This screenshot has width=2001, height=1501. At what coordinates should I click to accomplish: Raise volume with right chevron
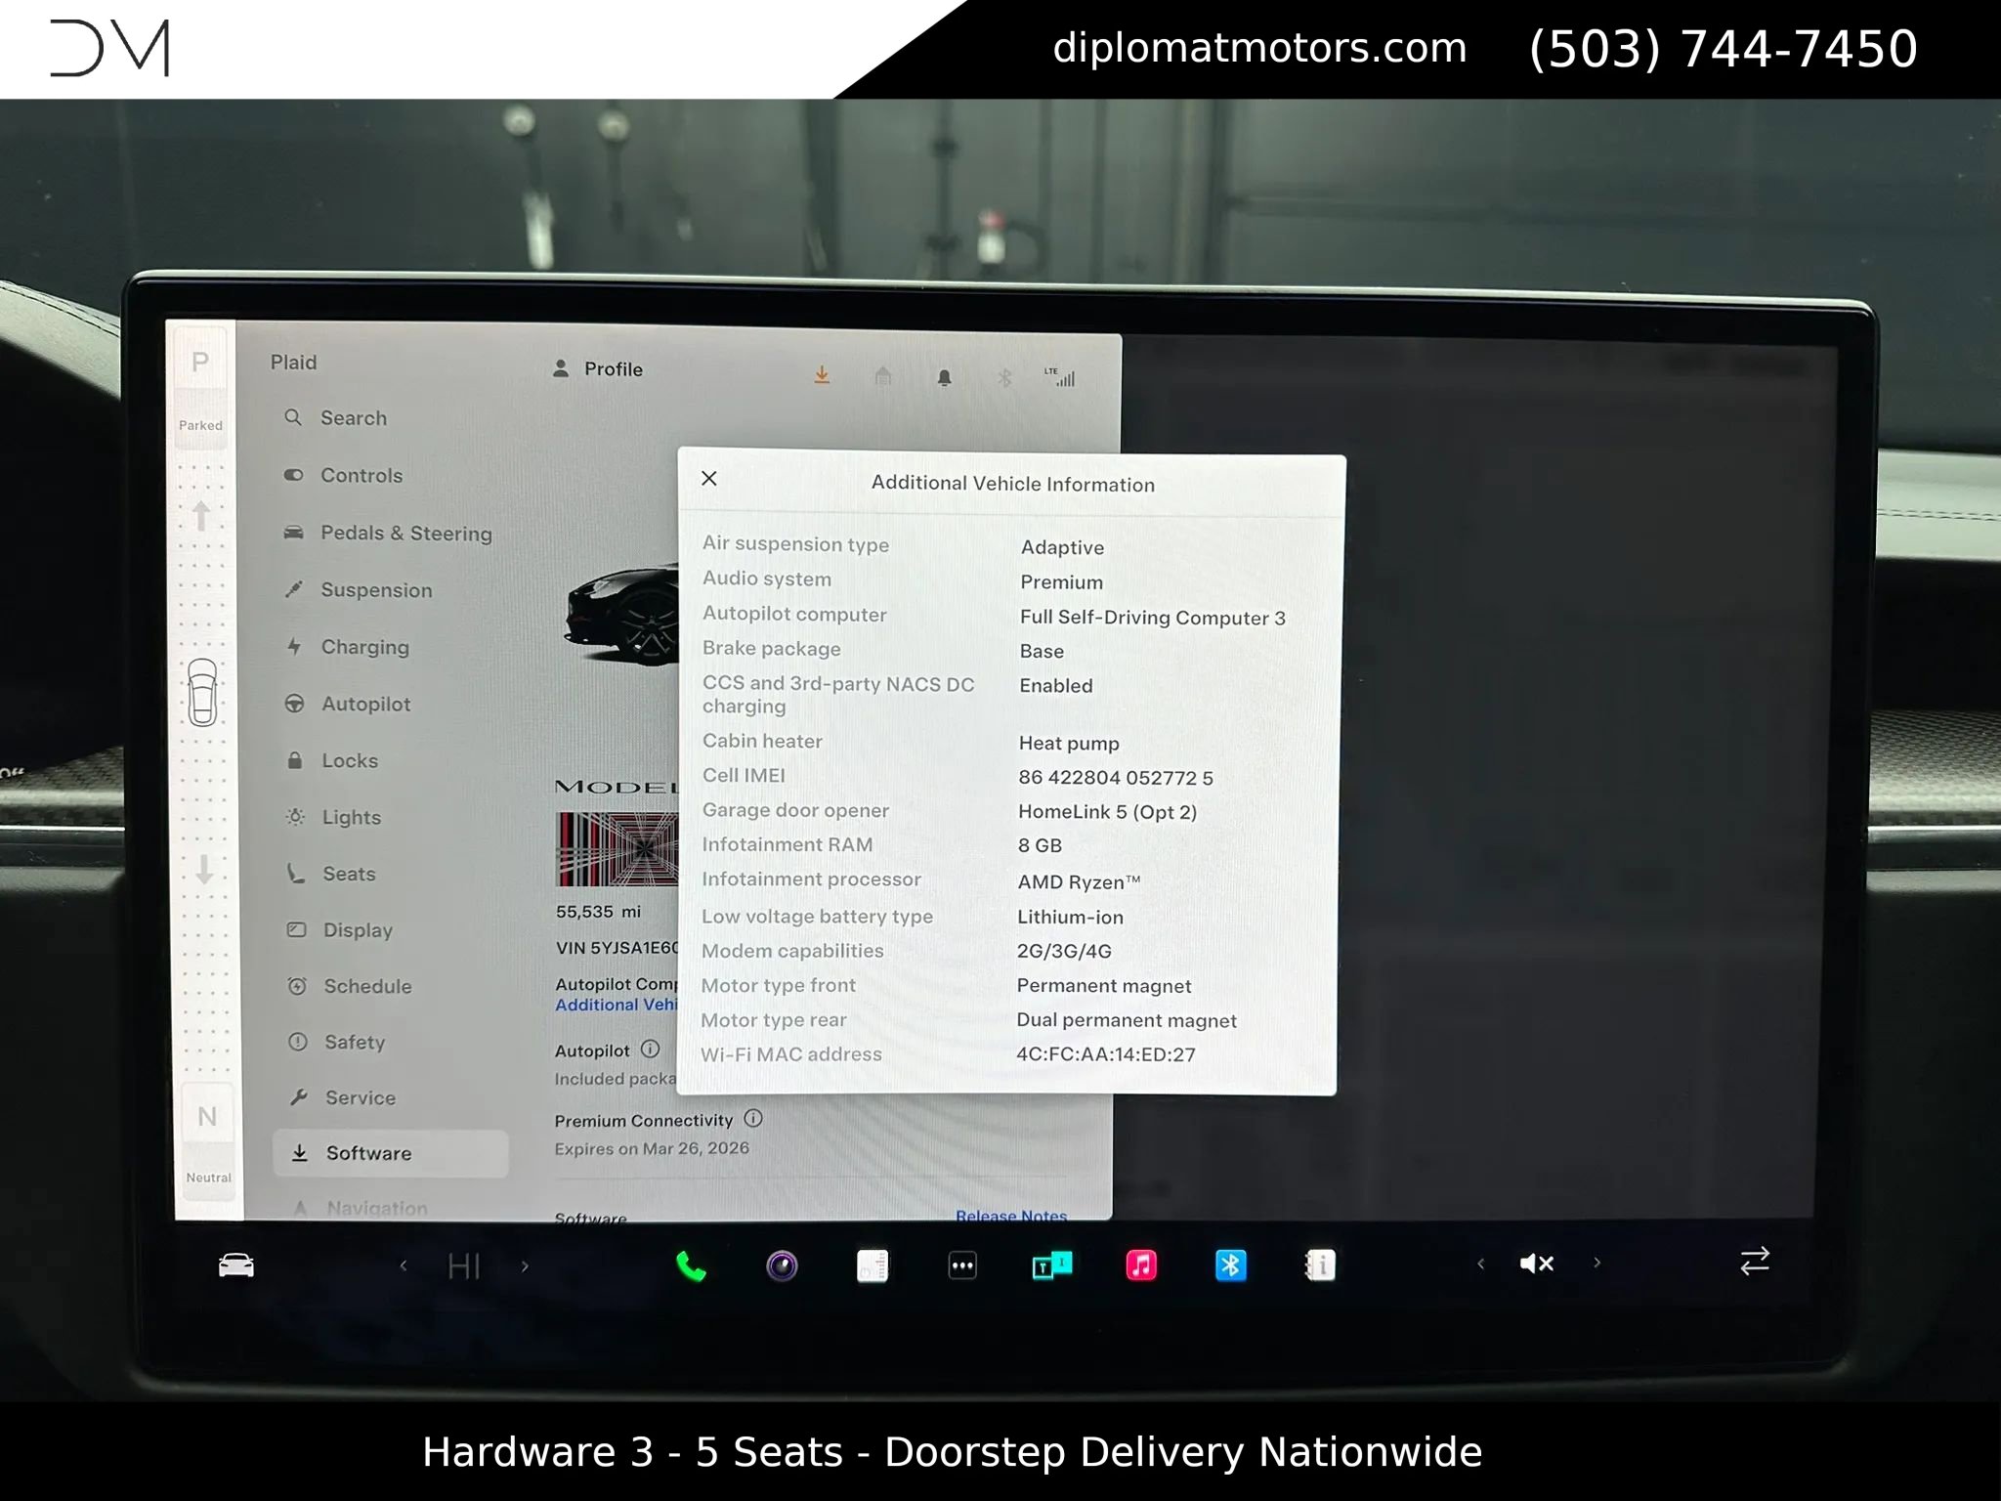point(1597,1263)
